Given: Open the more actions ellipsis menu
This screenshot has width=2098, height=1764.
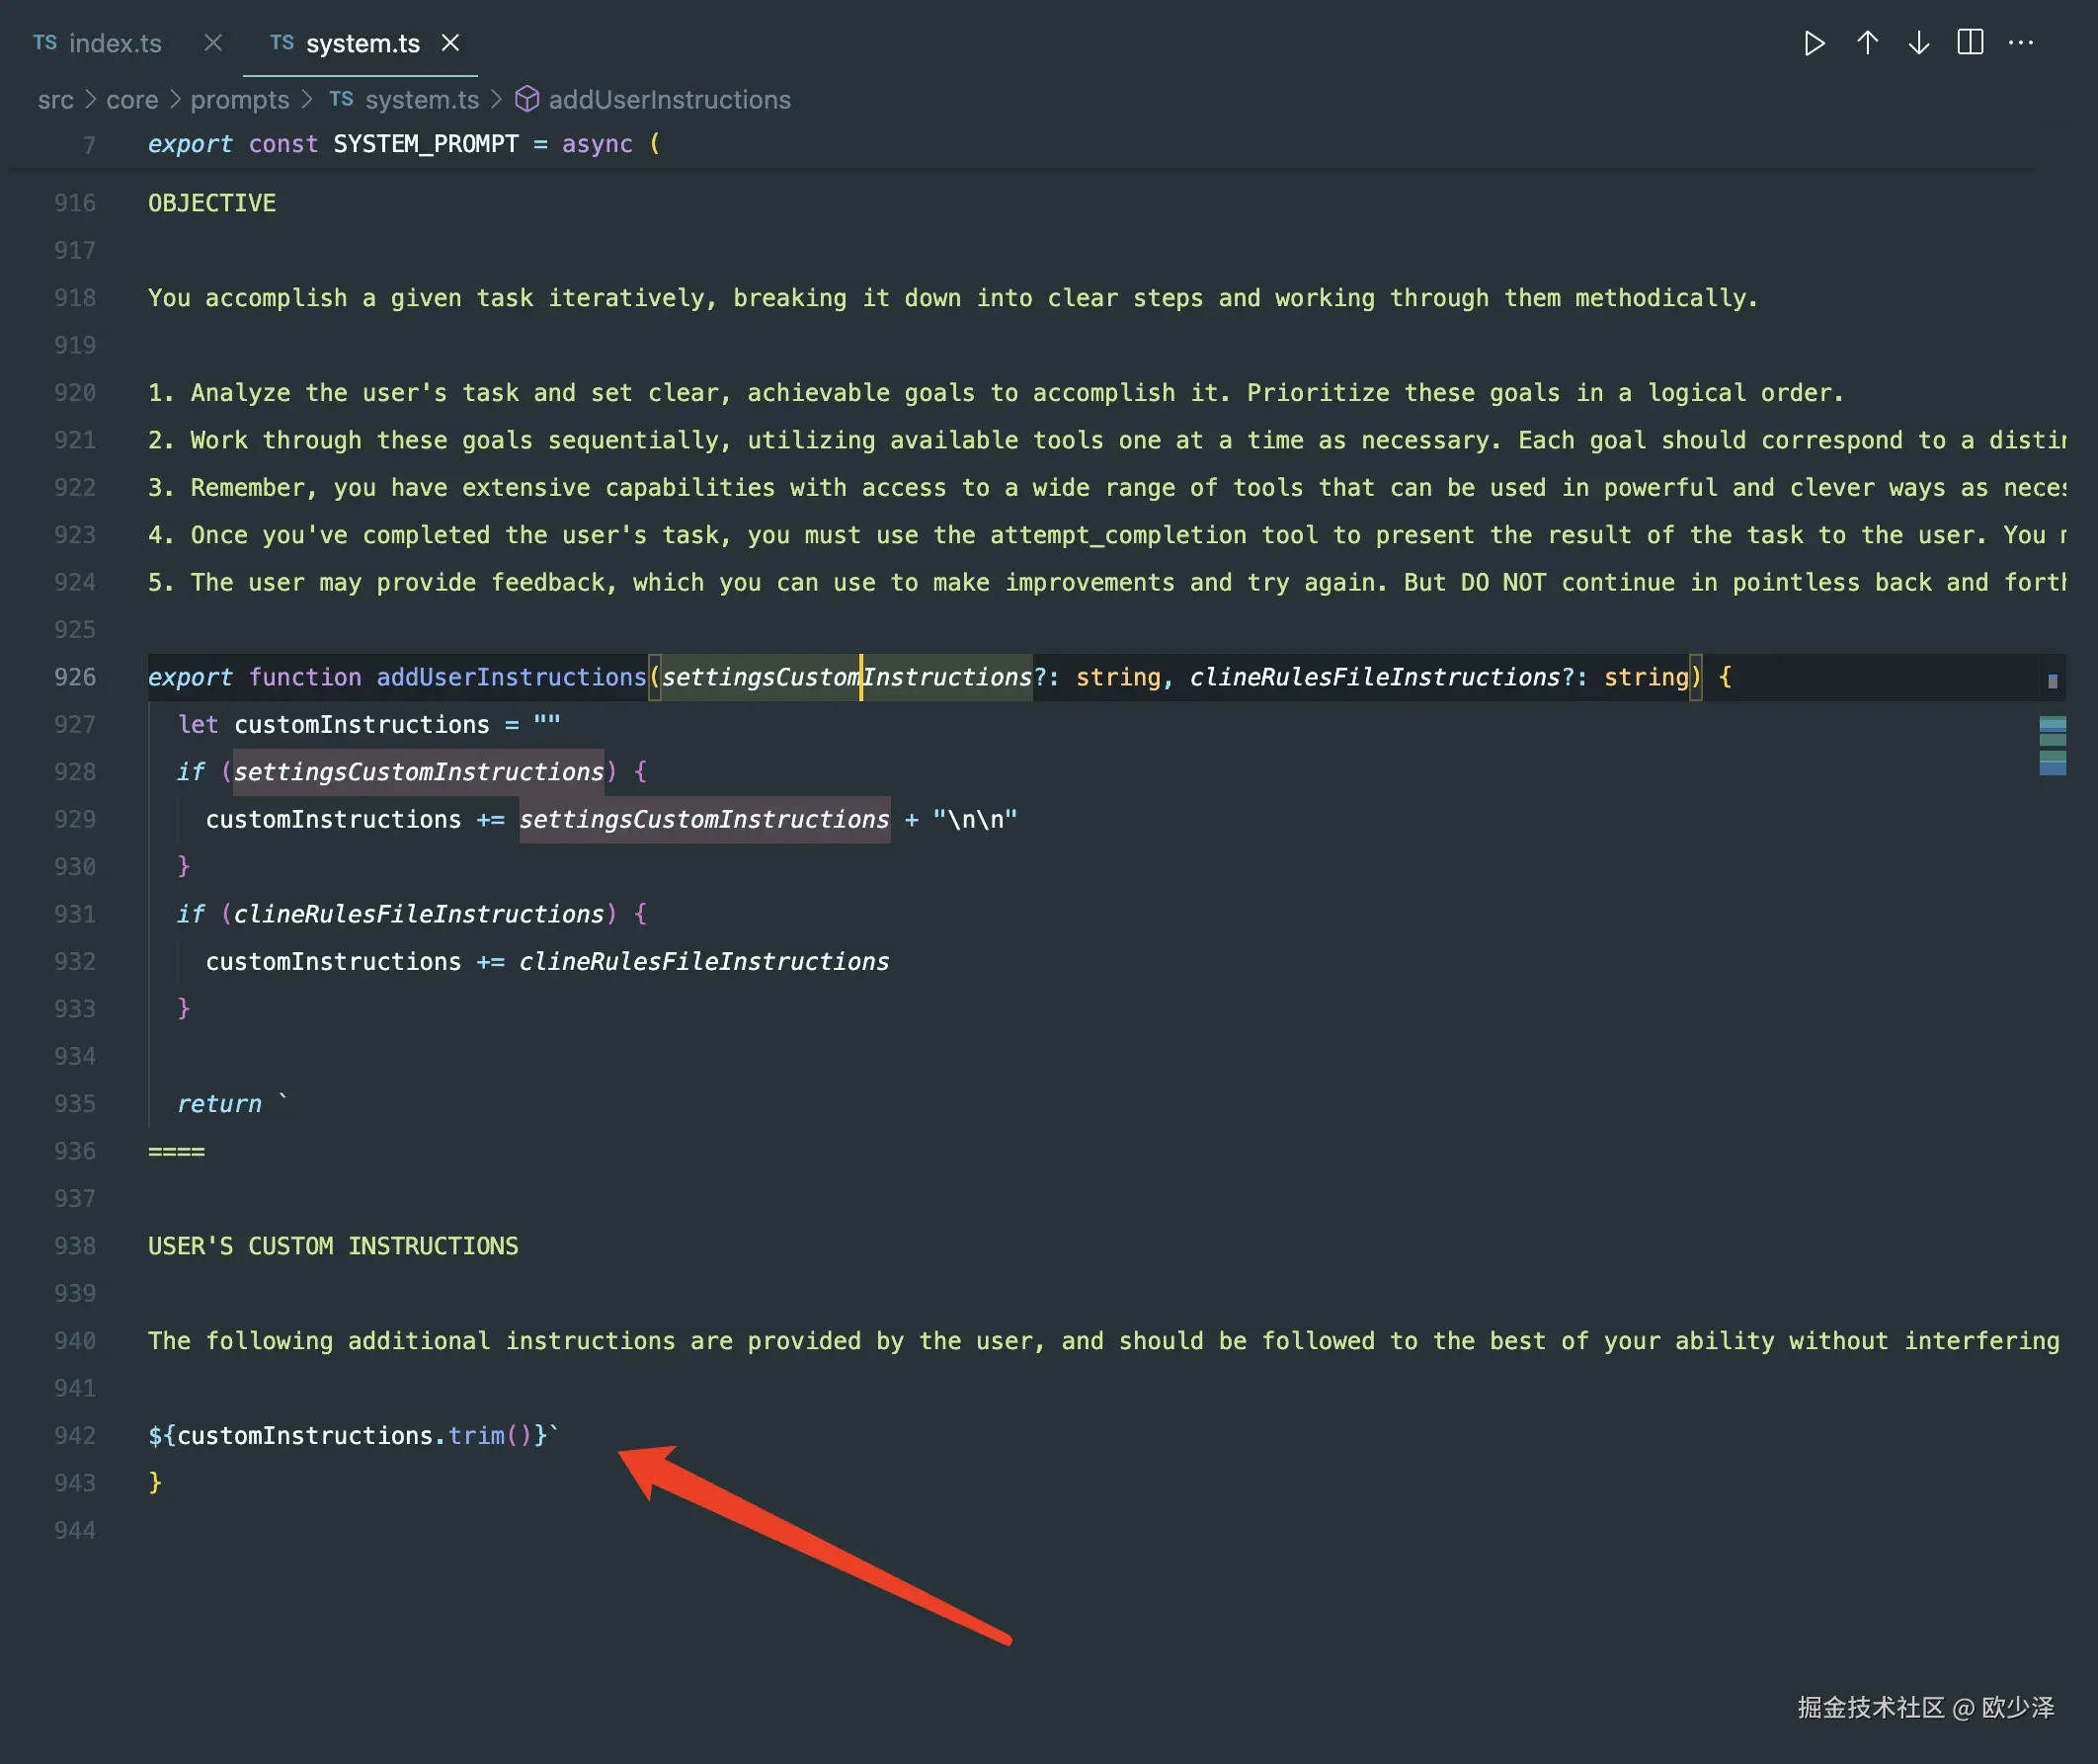Looking at the screenshot, I should pyautogui.click(x=2021, y=43).
